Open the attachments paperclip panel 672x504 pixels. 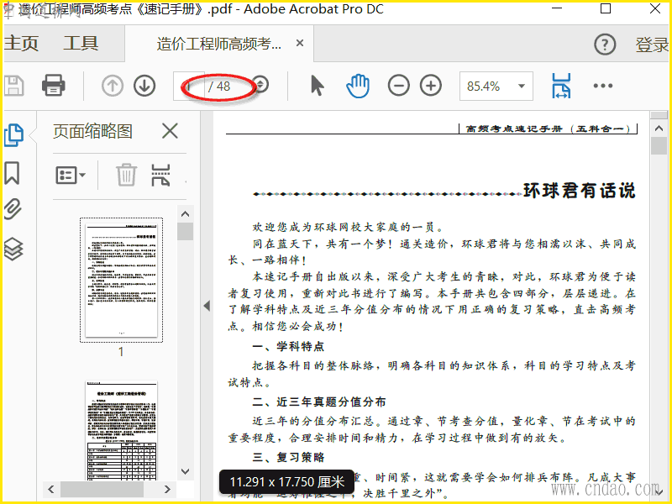tap(13, 209)
